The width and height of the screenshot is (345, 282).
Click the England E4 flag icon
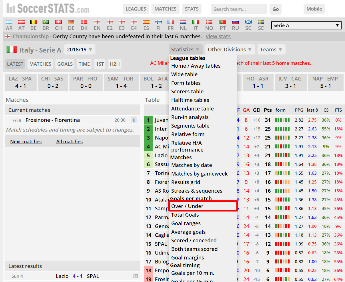pyautogui.click(x=134, y=22)
